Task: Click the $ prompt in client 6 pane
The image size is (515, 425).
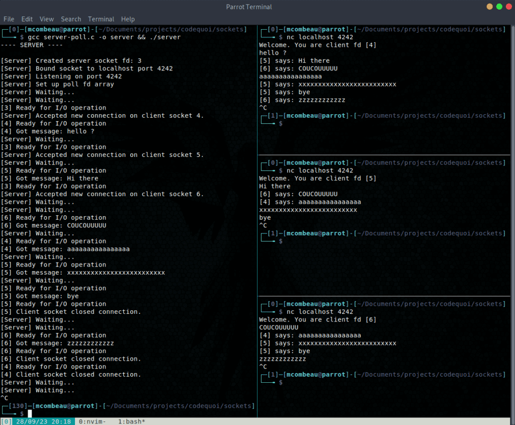Action: click(x=281, y=382)
